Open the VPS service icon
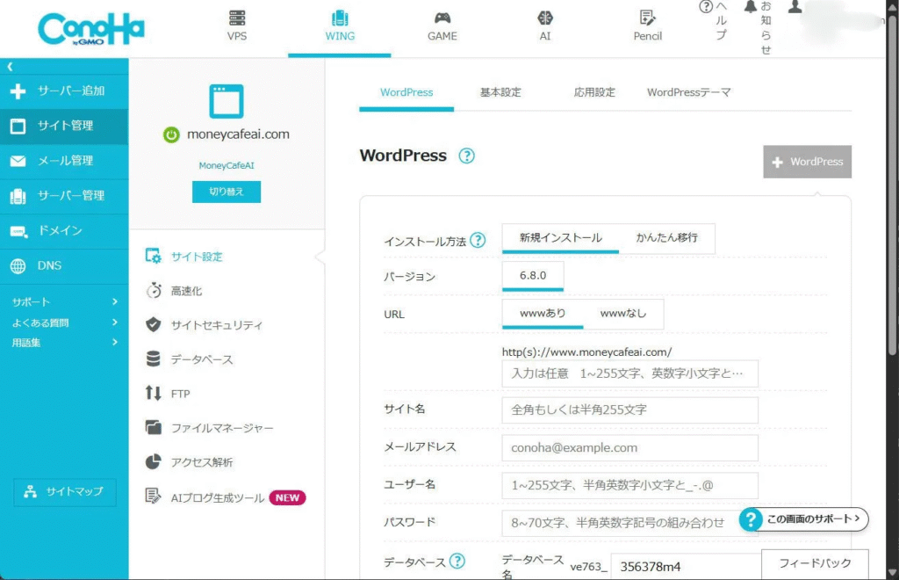This screenshot has height=580, width=899. 237,18
